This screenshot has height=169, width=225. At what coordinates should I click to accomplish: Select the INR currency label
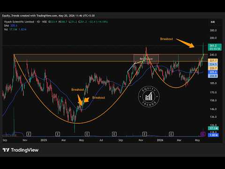click(213, 22)
